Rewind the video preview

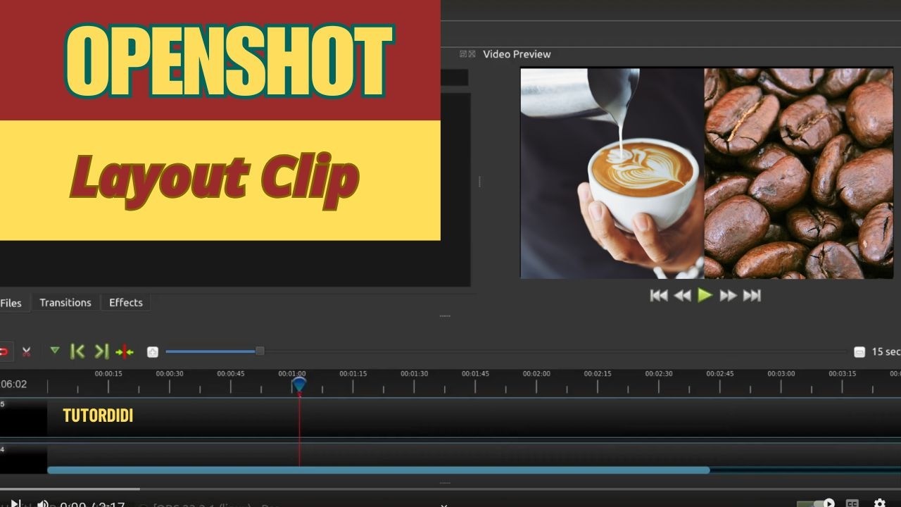[x=682, y=296]
